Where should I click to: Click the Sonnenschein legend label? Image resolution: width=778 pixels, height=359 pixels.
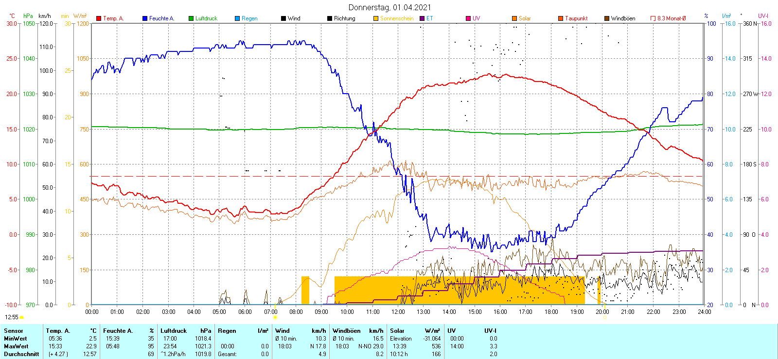[x=397, y=18]
